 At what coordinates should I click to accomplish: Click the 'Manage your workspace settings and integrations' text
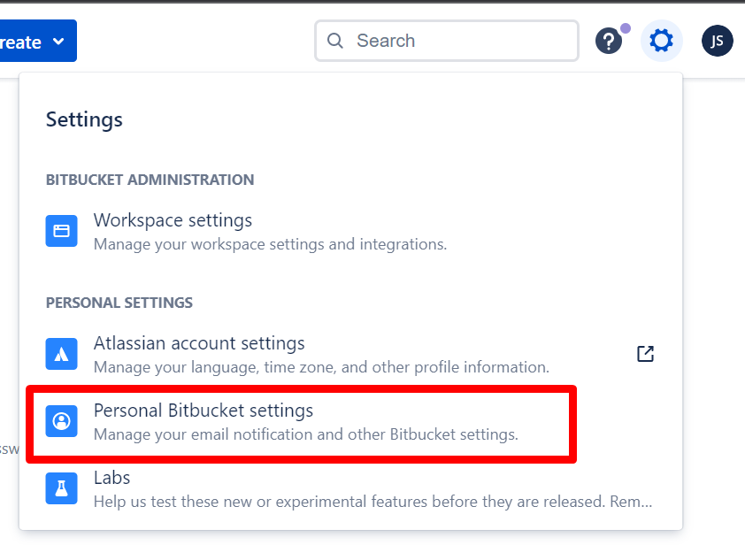point(269,244)
